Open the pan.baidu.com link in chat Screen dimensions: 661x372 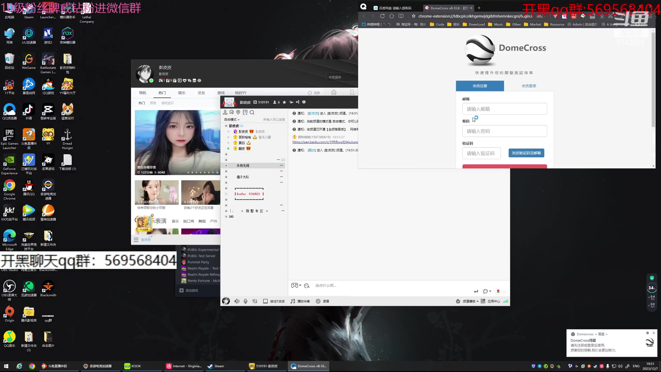tap(325, 142)
